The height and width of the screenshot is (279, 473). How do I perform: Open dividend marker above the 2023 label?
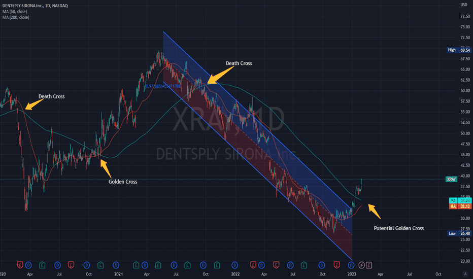click(x=351, y=265)
